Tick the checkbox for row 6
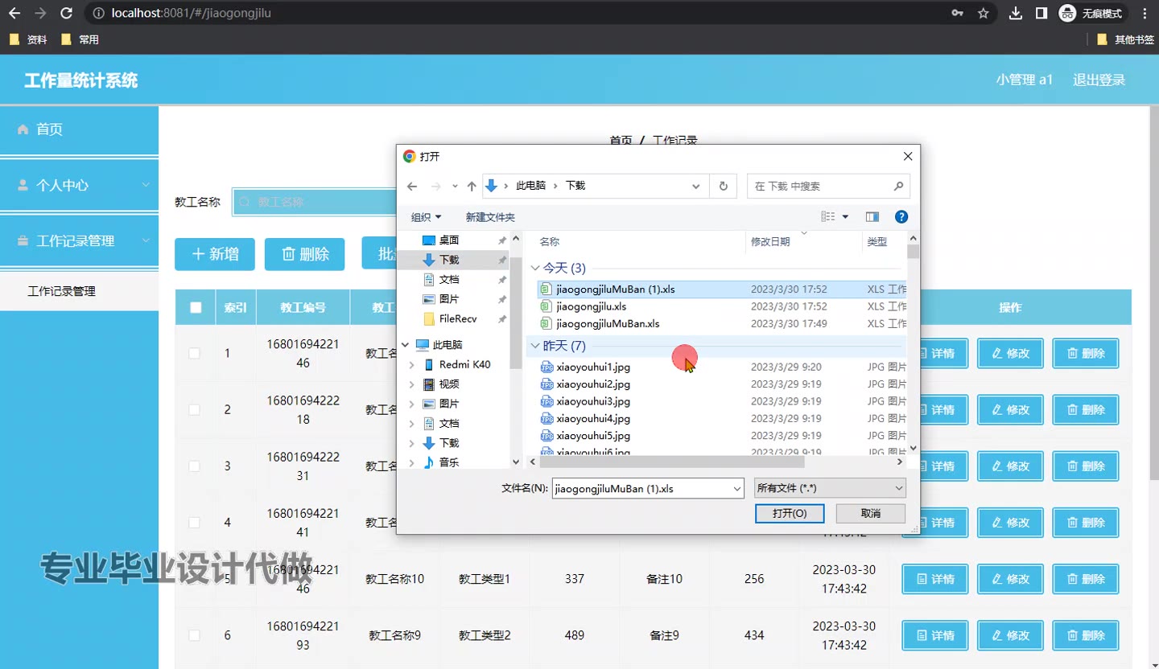The height and width of the screenshot is (669, 1159). [x=195, y=635]
